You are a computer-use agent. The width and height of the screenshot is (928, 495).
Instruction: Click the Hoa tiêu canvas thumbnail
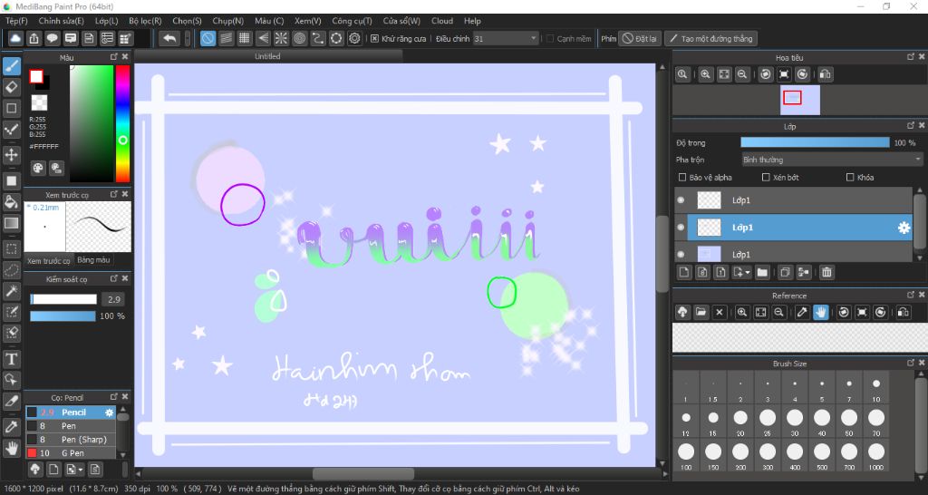(800, 100)
